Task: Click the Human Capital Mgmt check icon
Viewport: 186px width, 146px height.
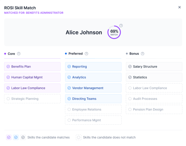Action: pyautogui.click(x=8, y=77)
